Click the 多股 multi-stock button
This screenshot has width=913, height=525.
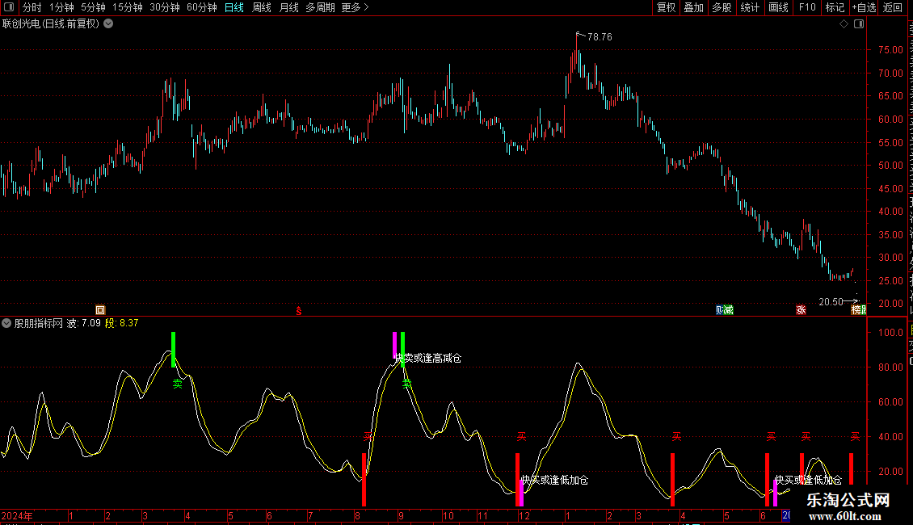(x=722, y=7)
